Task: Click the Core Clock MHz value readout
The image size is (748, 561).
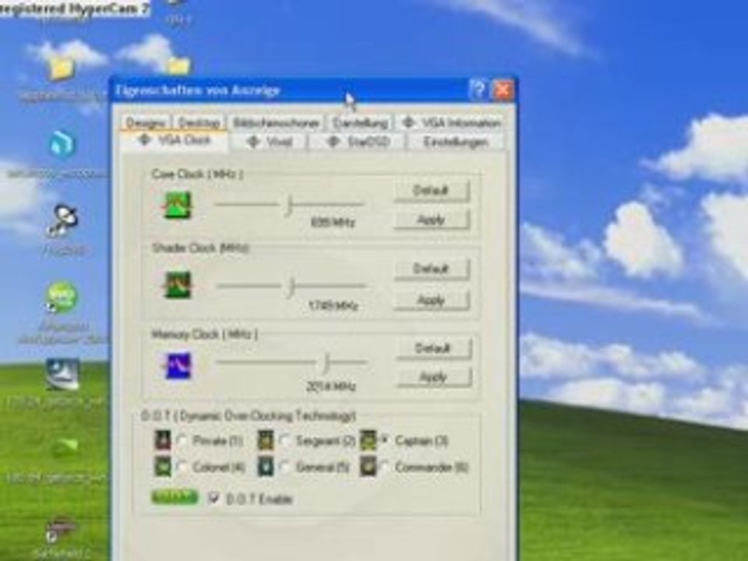Action: tap(333, 222)
